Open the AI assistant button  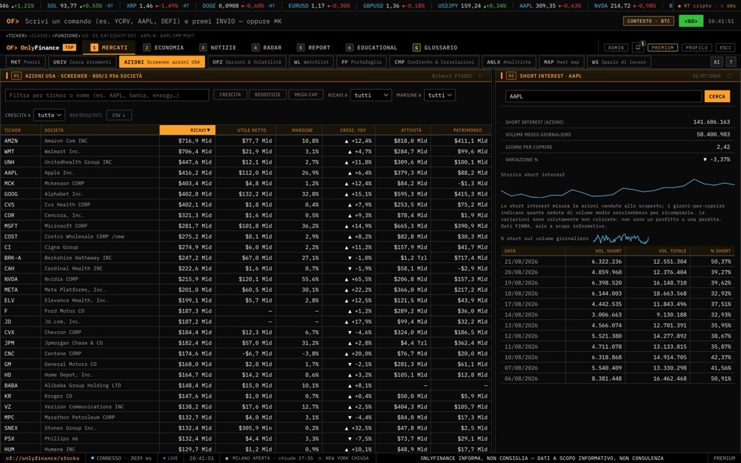point(717,62)
